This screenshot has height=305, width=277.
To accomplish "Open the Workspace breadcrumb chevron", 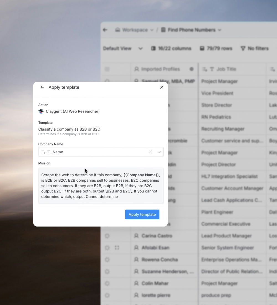I will [152, 30].
